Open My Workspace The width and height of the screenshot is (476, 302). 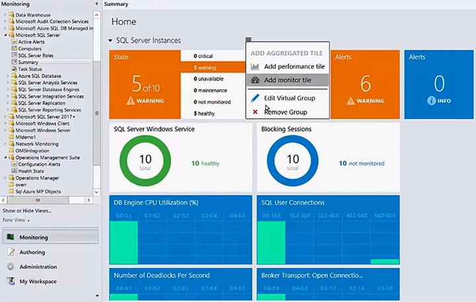coord(50,281)
